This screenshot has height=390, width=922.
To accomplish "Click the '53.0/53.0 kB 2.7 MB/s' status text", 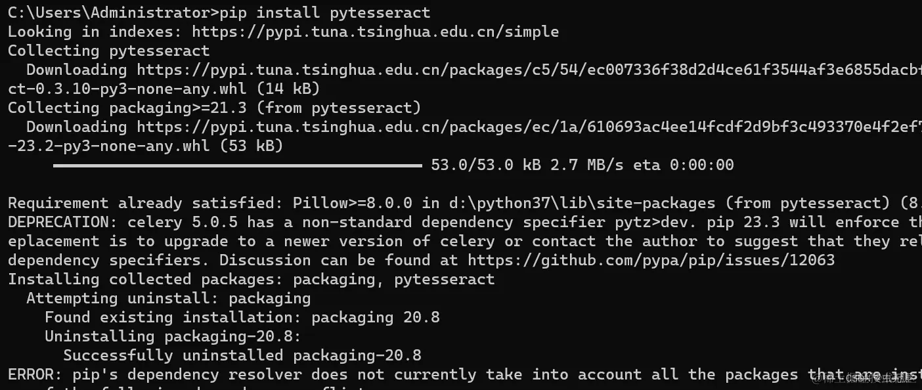I will pos(527,165).
